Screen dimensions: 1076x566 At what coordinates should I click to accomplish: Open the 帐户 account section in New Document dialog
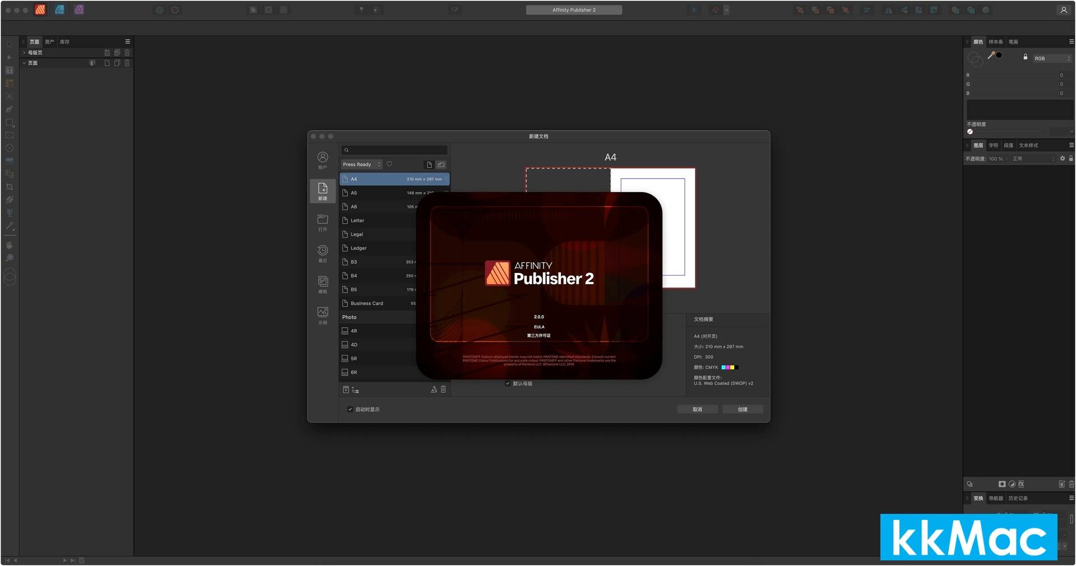pyautogui.click(x=323, y=160)
